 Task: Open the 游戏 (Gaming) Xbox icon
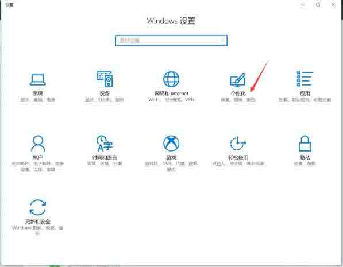tap(171, 143)
